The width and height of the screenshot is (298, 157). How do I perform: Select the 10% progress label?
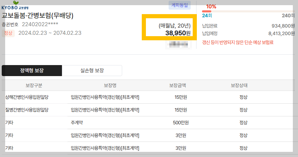pyautogui.click(x=211, y=7)
